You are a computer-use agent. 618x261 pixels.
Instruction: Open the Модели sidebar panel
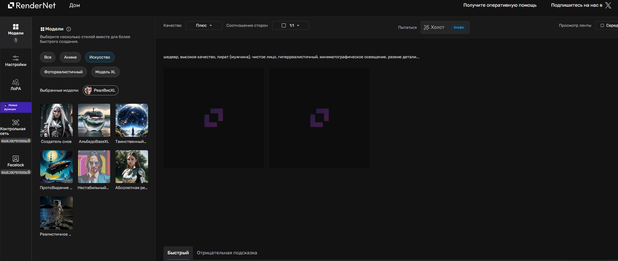point(16,29)
